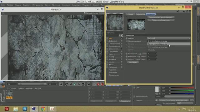Click the Cinema 4D logo icon in Материал window

coord(2,9)
